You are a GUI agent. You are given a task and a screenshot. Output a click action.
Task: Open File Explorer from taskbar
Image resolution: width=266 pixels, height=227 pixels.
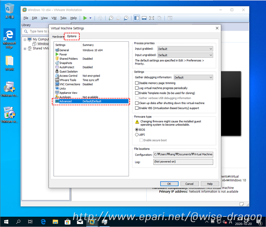pos(55,222)
